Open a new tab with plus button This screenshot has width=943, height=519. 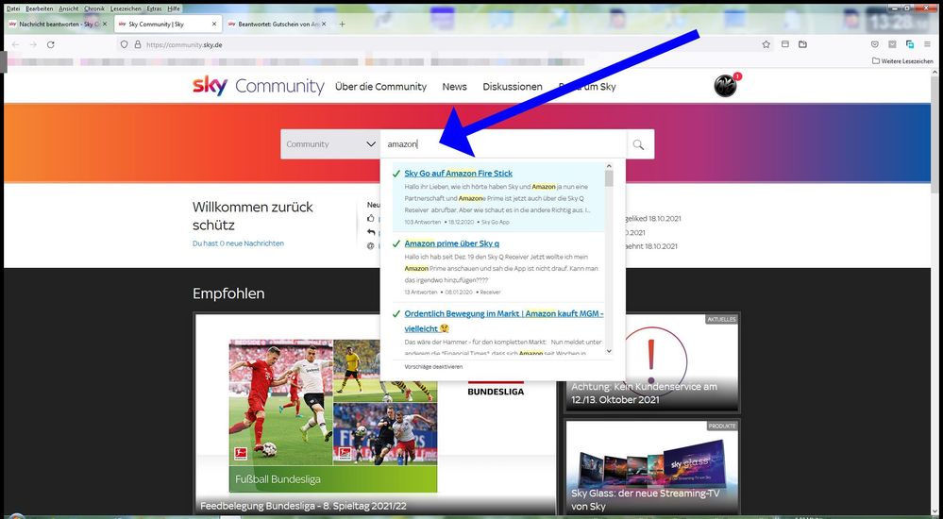click(x=343, y=24)
